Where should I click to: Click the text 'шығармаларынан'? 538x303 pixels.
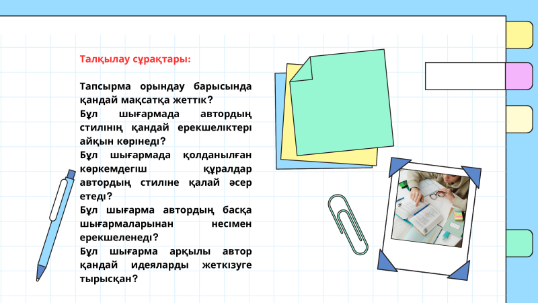coord(126,224)
